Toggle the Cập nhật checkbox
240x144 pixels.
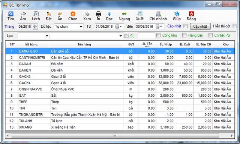186,26
